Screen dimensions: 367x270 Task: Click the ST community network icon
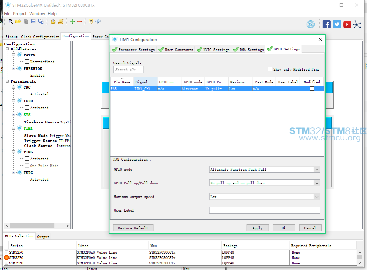[x=357, y=24]
